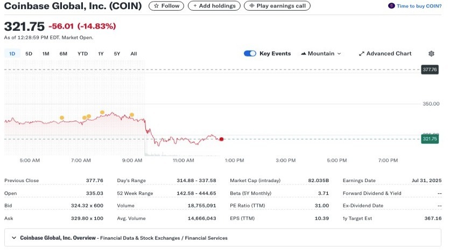Click PE Ratio (TTM) value 31.00
The height and width of the screenshot is (250, 450).
(x=322, y=205)
